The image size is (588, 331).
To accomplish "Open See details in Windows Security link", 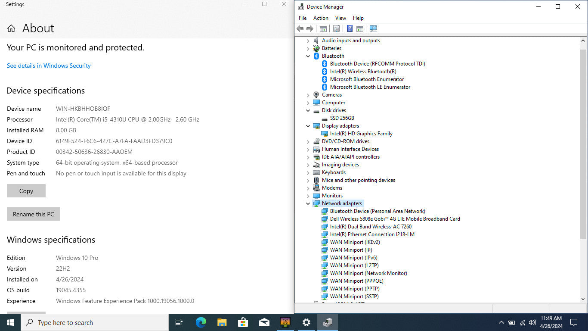I will pos(49,66).
